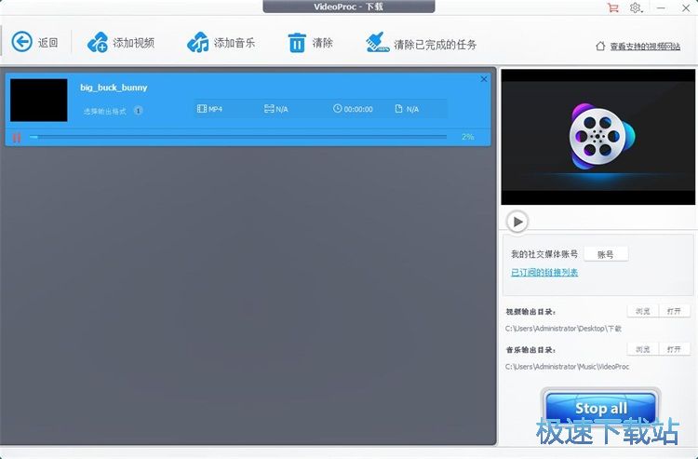Go back using the 返回 arrow icon
This screenshot has height=459, width=698.
21,42
